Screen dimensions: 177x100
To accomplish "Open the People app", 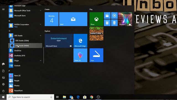I will pyautogui.click(x=25, y=81).
